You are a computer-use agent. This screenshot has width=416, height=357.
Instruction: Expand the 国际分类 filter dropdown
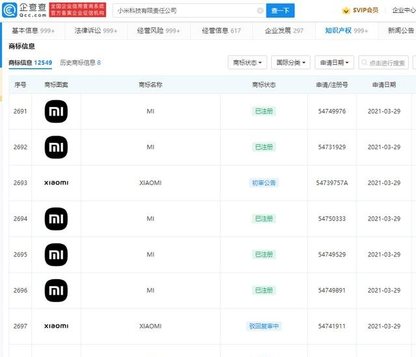291,62
